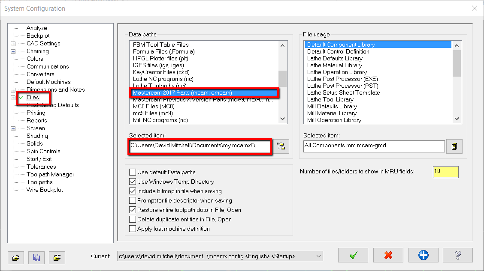484x271 pixels.
Task: Expand the Files tree node
Action: point(13,98)
